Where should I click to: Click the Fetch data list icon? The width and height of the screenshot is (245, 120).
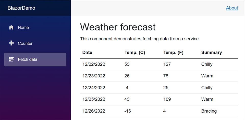11,59
